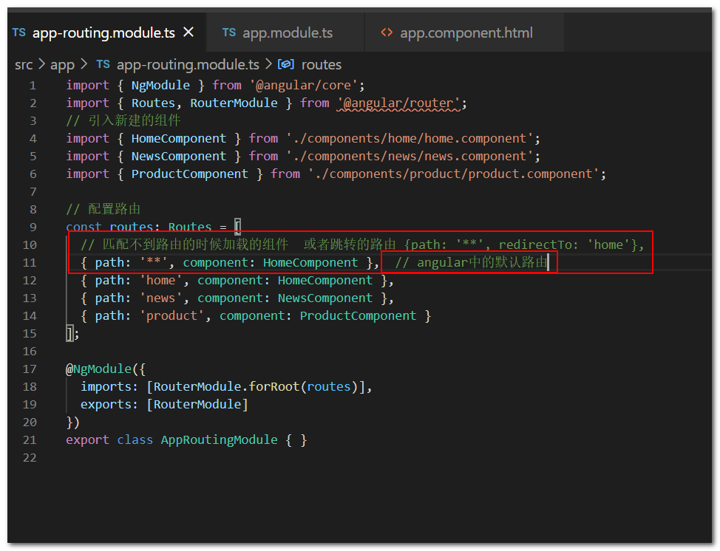Click 'HomeComponent' in the line 4 import
The height and width of the screenshot is (551, 720).
point(179,139)
